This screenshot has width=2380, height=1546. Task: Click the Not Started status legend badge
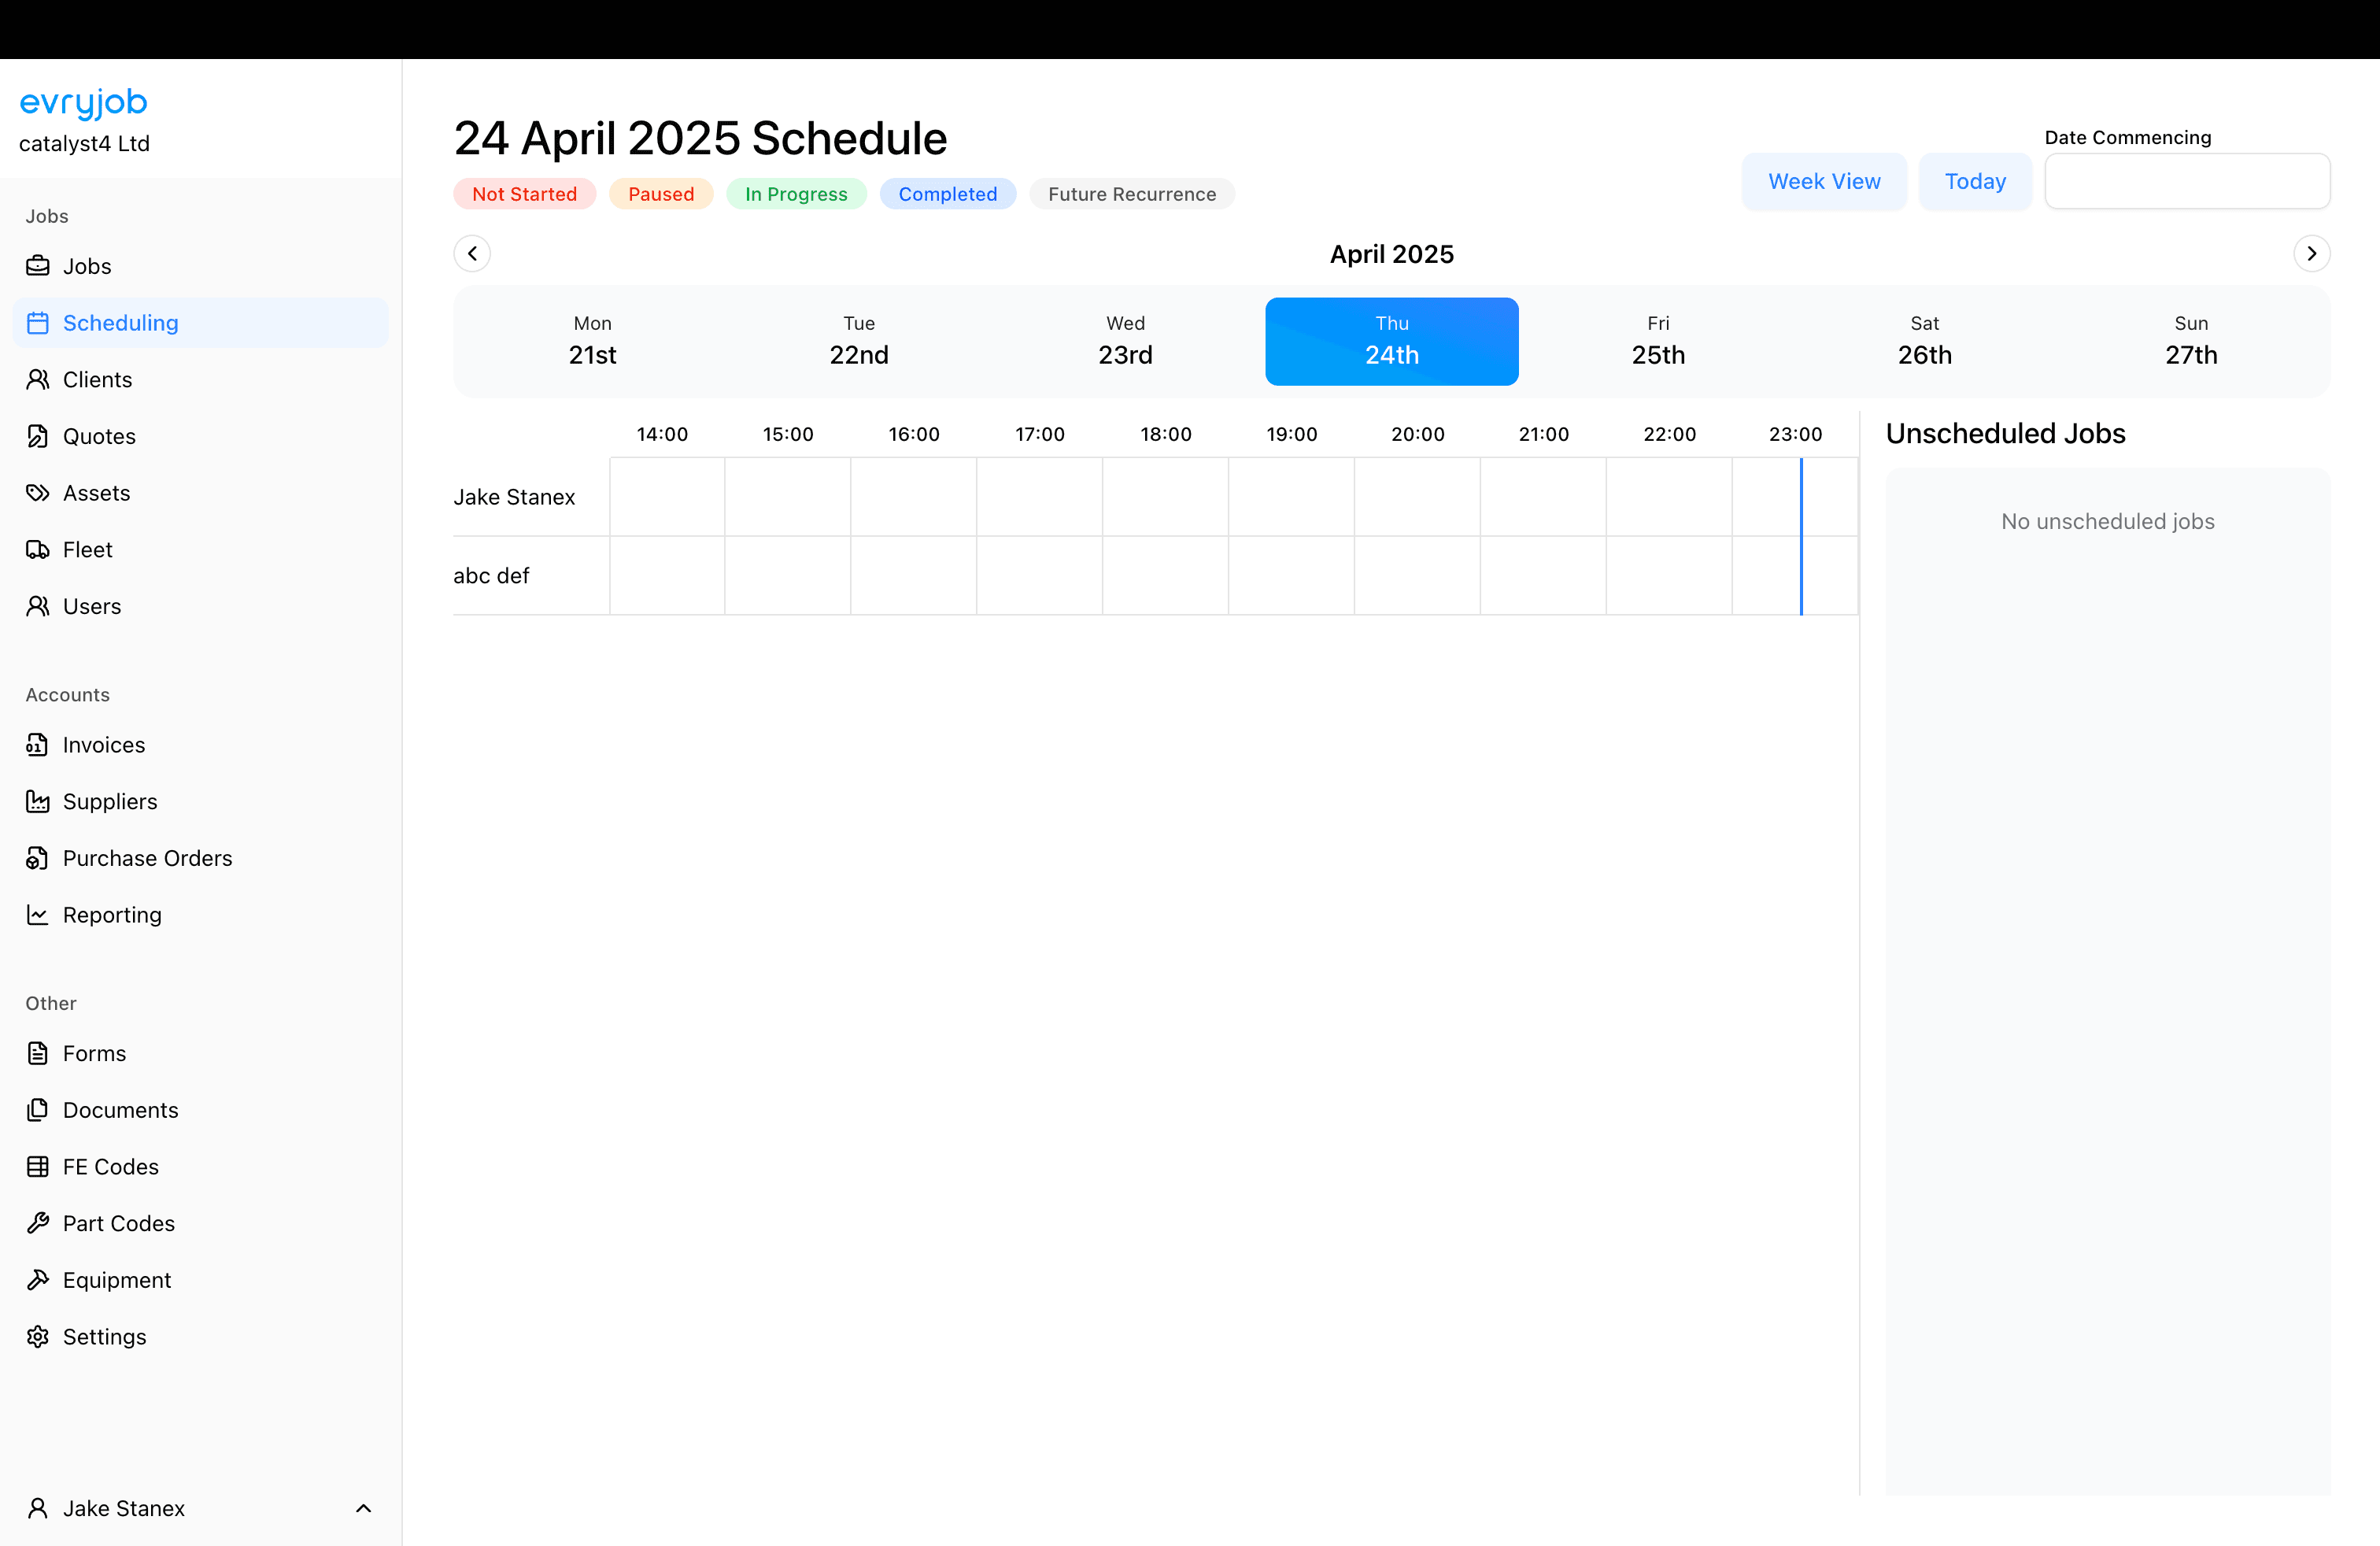pyautogui.click(x=524, y=194)
